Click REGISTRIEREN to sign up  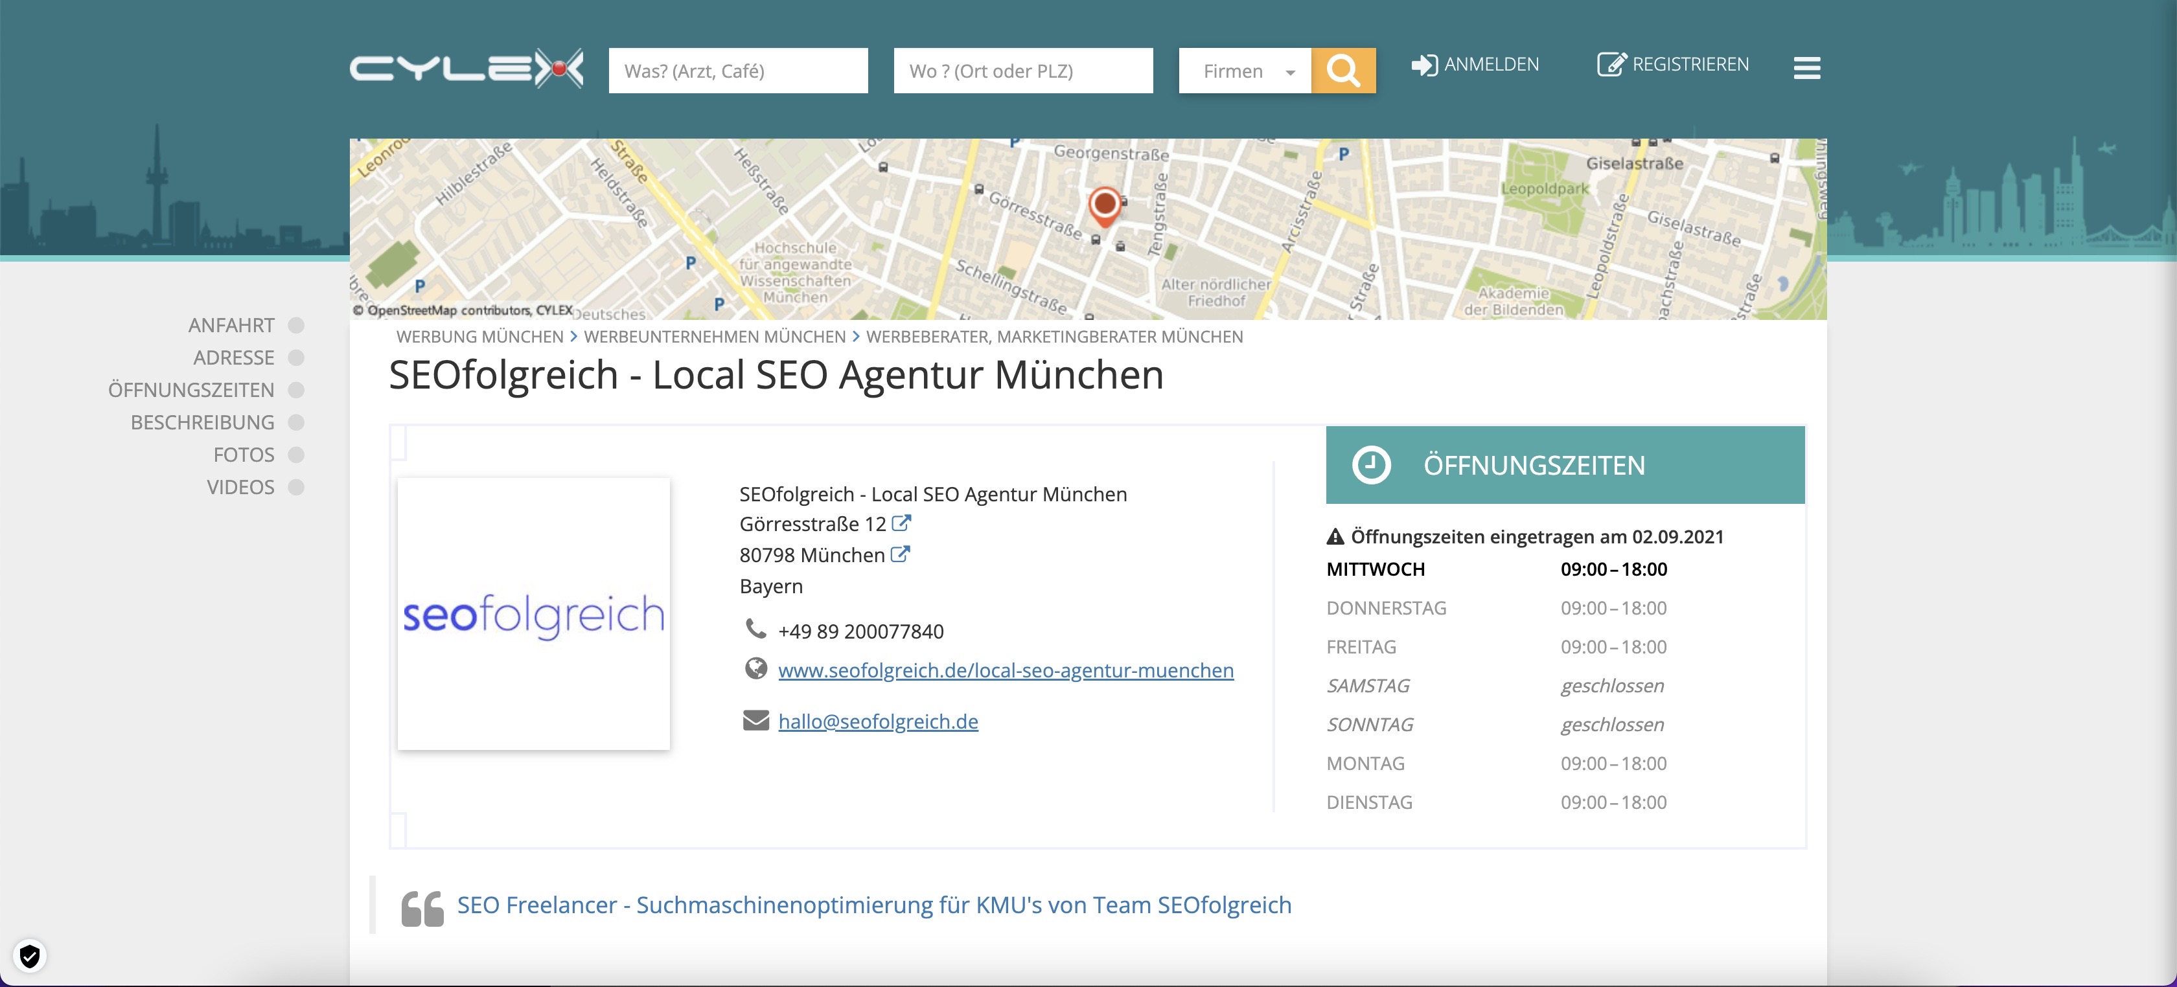(x=1672, y=64)
